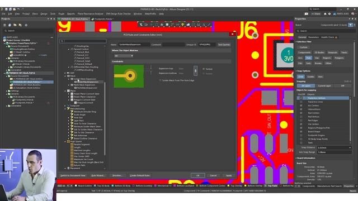This screenshot has height=201, width=358.
Task: Click the Bottom 3D Body layer color swatch
Action: tap(112, 186)
